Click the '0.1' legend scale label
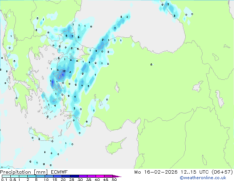234x181 pixels. coord(4,180)
